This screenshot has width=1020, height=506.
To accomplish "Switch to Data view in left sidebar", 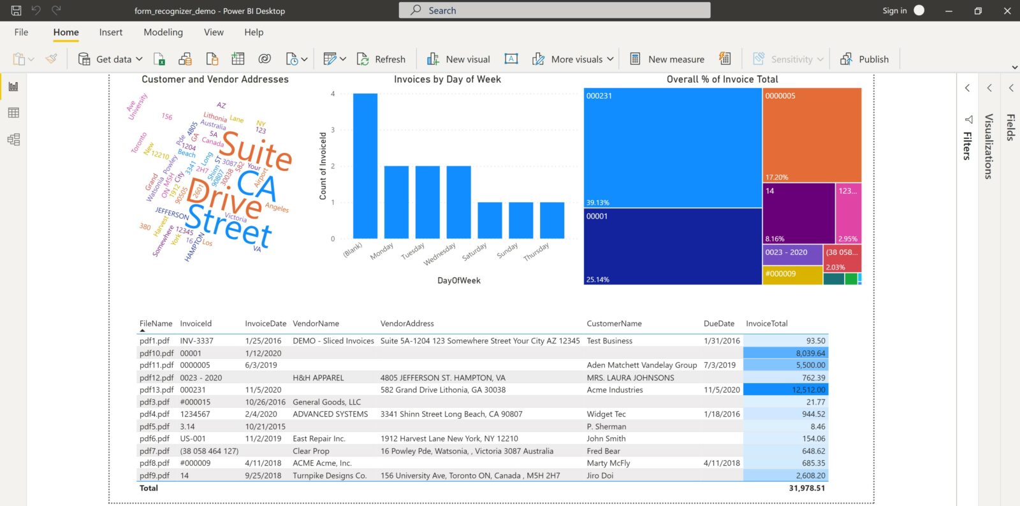I will pyautogui.click(x=13, y=113).
